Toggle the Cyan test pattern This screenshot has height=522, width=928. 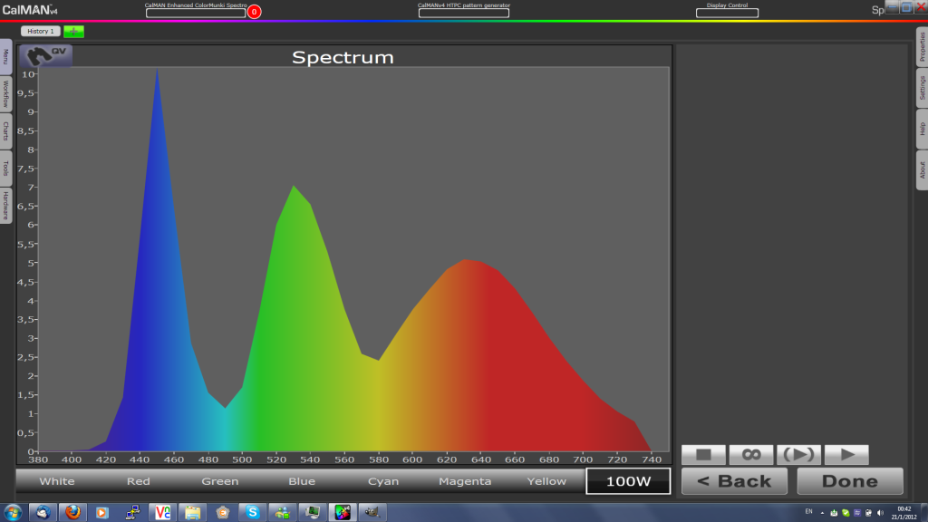tap(383, 481)
